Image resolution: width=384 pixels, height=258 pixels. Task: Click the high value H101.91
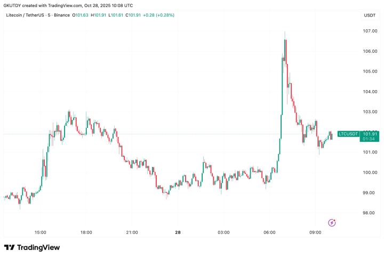[100, 15]
